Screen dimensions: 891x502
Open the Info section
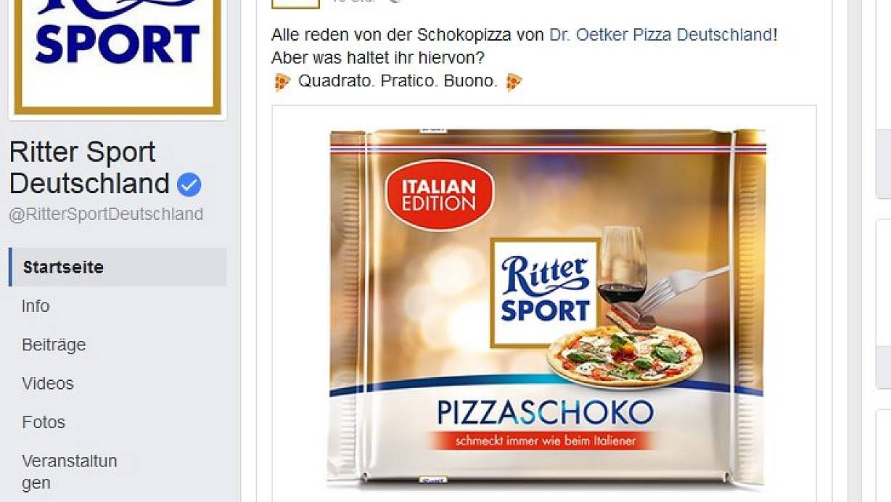pos(36,306)
